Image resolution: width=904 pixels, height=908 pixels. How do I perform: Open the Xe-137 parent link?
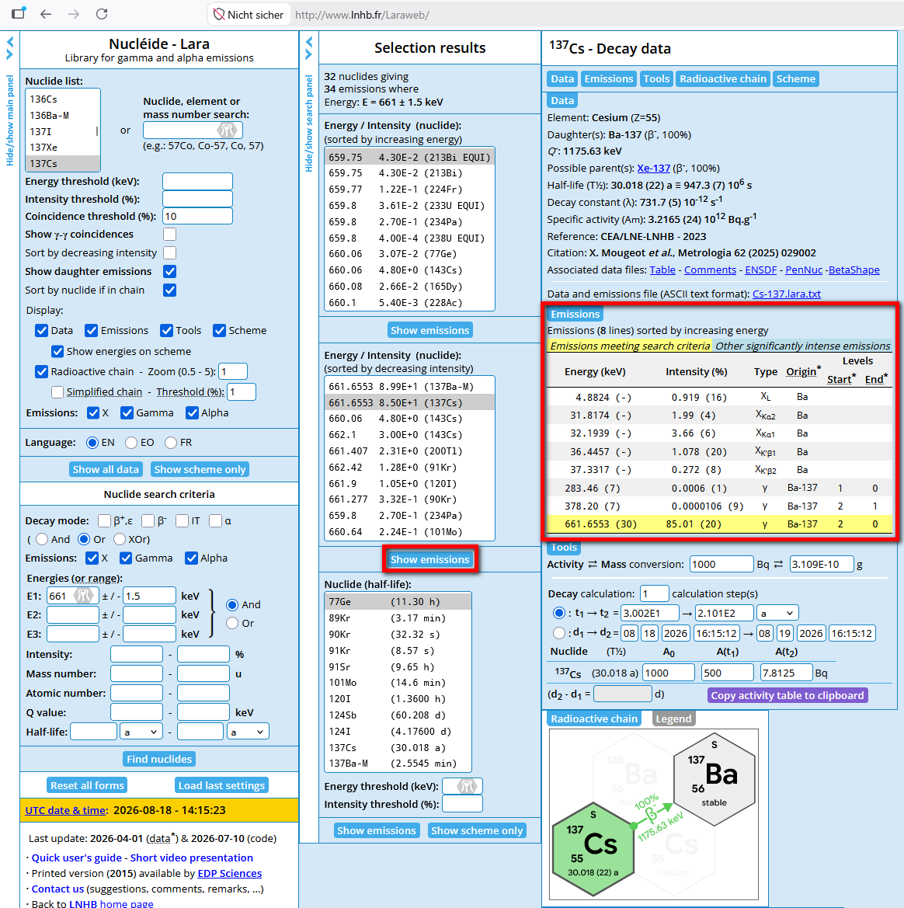point(653,168)
